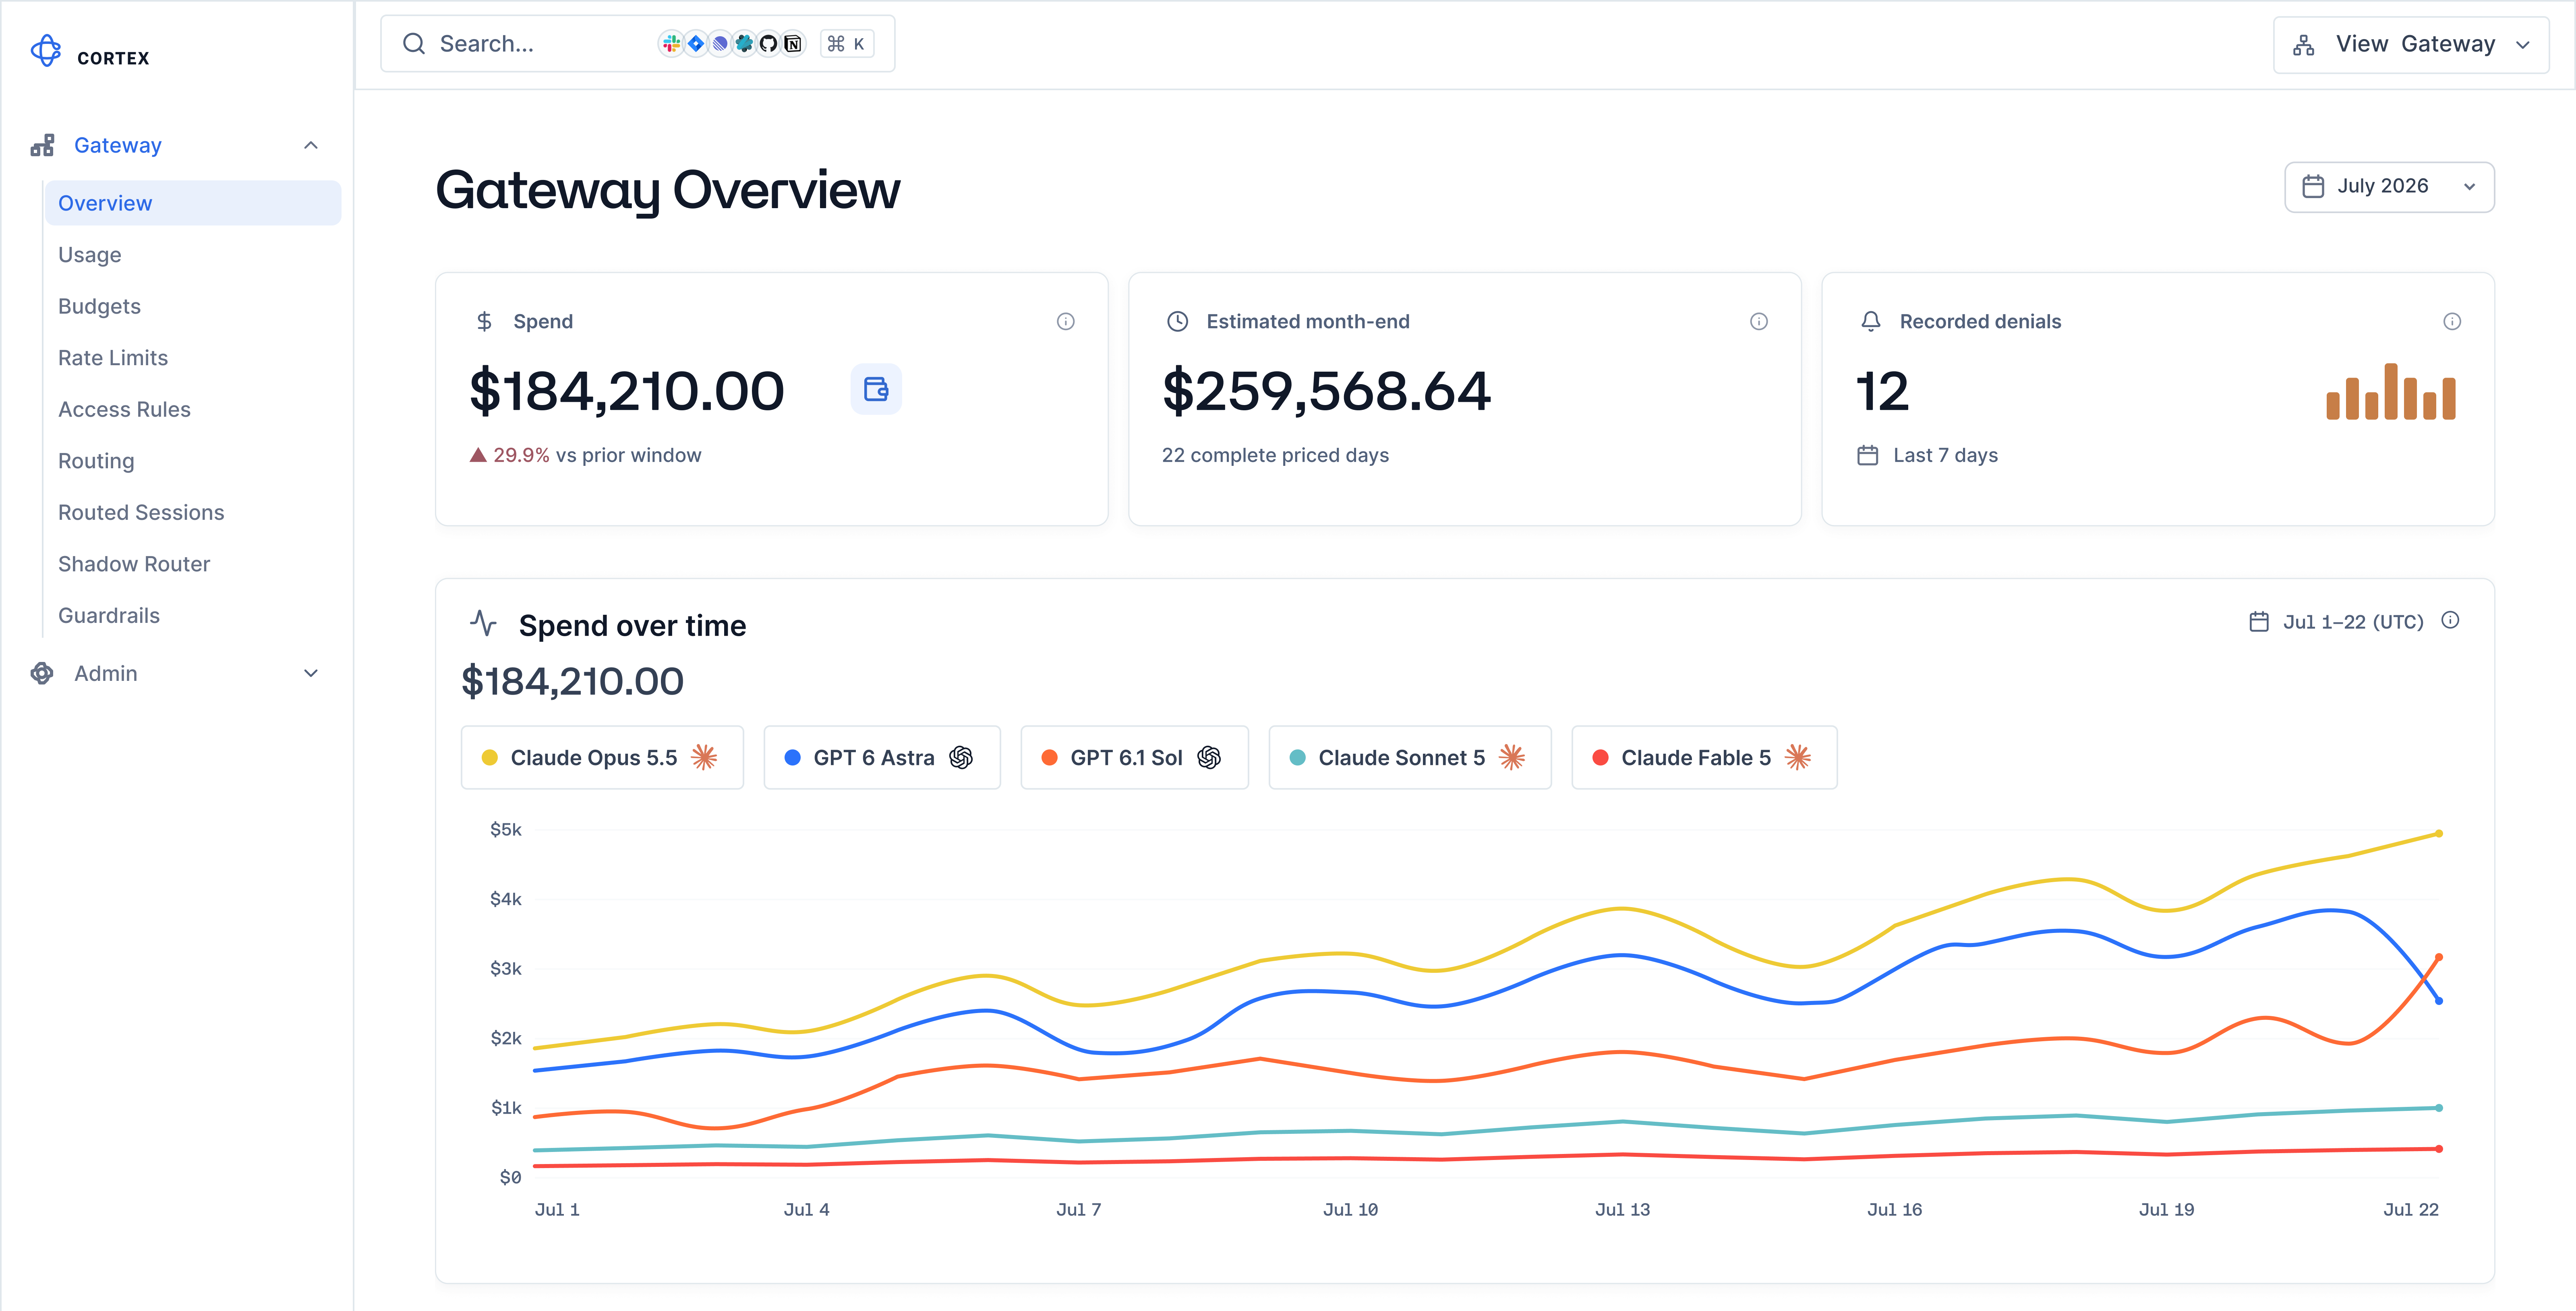Click the Spend over time info icon
Viewport: 2576px width, 1311px height.
pos(2450,621)
